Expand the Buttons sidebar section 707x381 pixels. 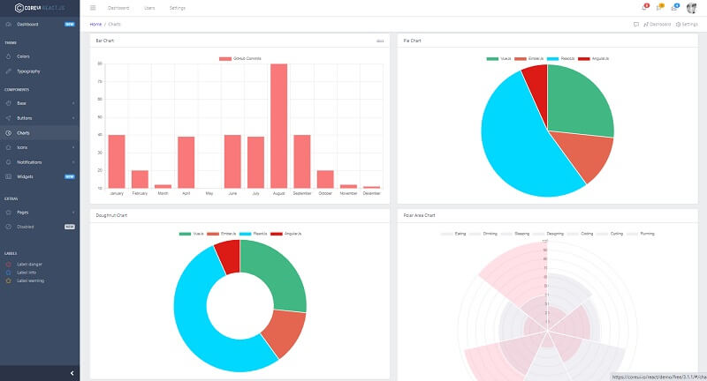pos(39,117)
